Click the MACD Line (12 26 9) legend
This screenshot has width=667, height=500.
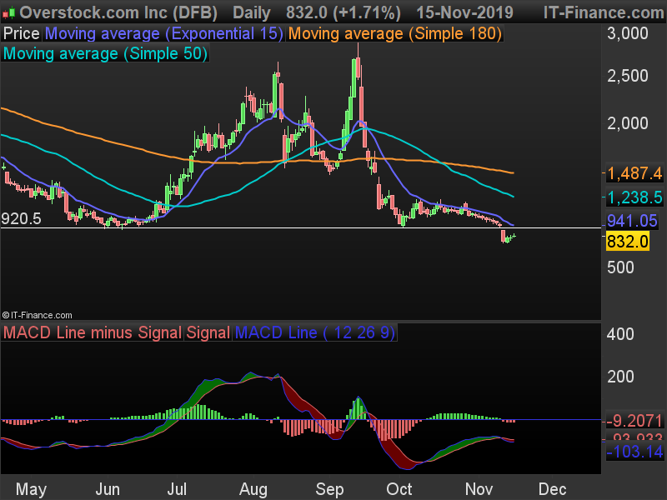pyautogui.click(x=315, y=332)
